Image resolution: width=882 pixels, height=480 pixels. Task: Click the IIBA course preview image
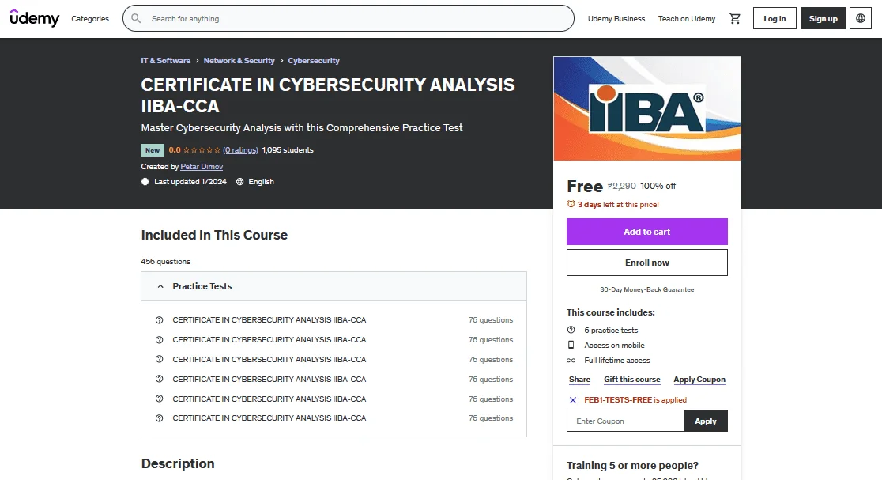pyautogui.click(x=646, y=108)
